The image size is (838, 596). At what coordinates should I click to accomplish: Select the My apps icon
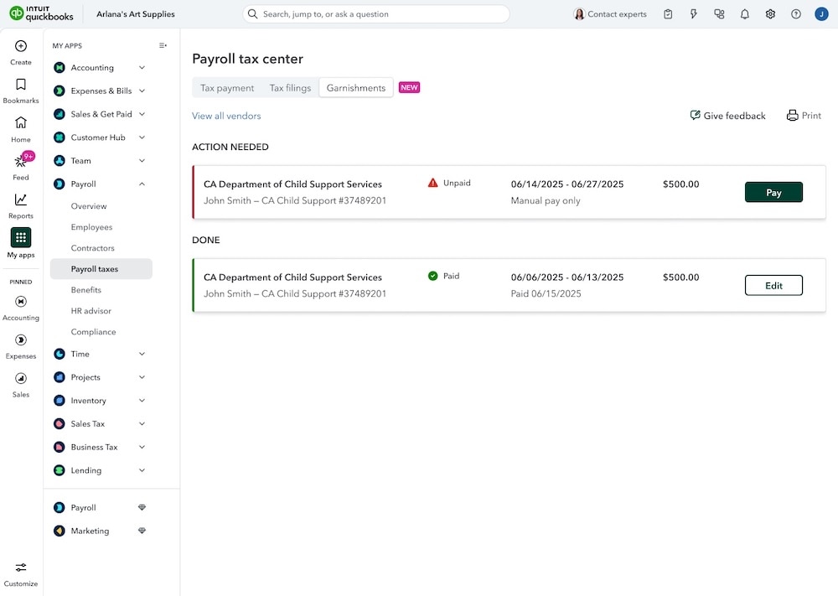coord(20,239)
